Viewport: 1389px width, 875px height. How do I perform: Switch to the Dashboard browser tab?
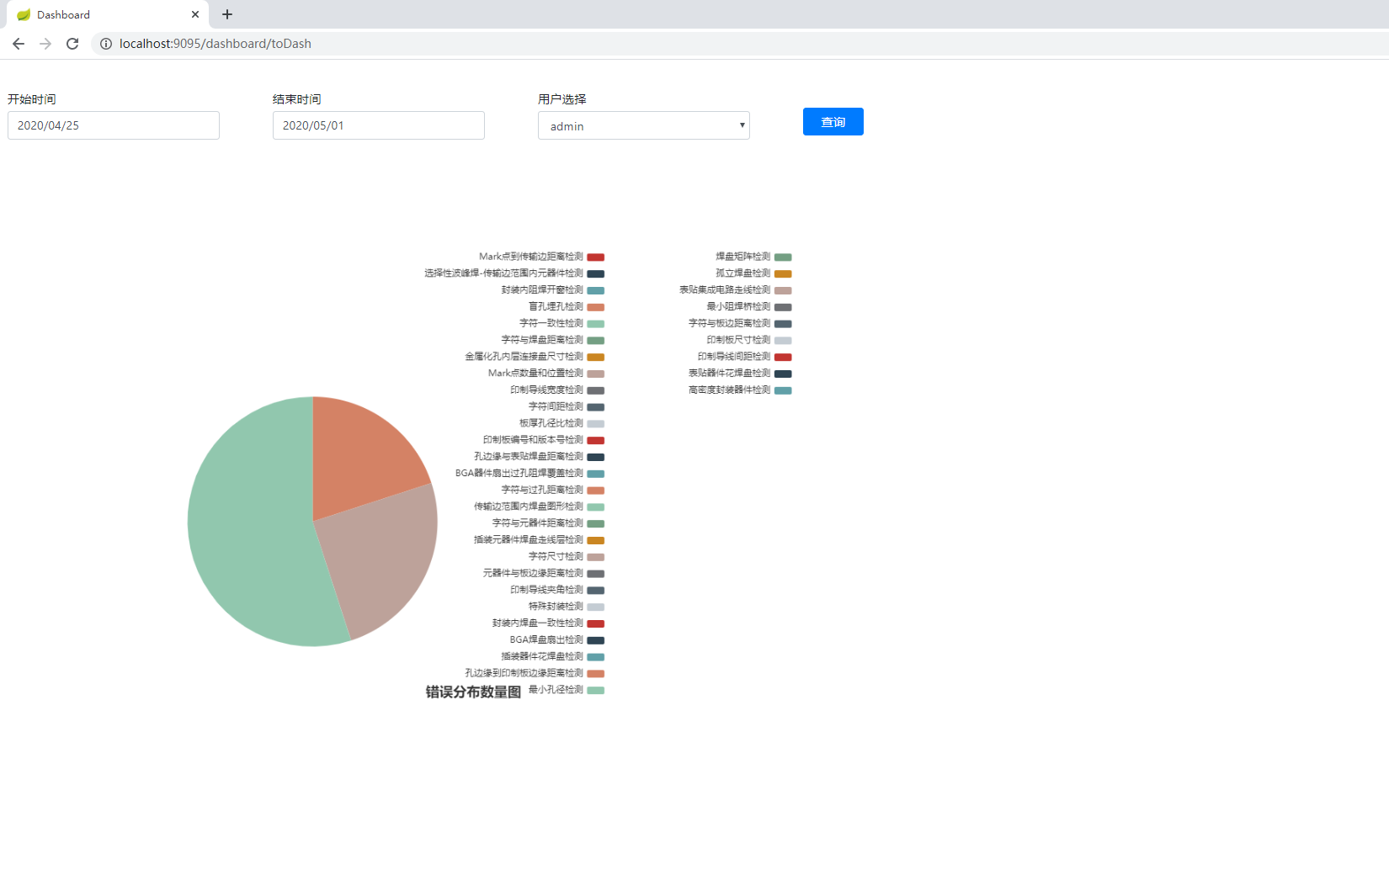(101, 14)
